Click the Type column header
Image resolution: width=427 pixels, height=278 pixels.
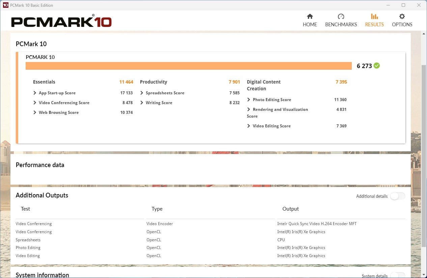pyautogui.click(x=157, y=209)
